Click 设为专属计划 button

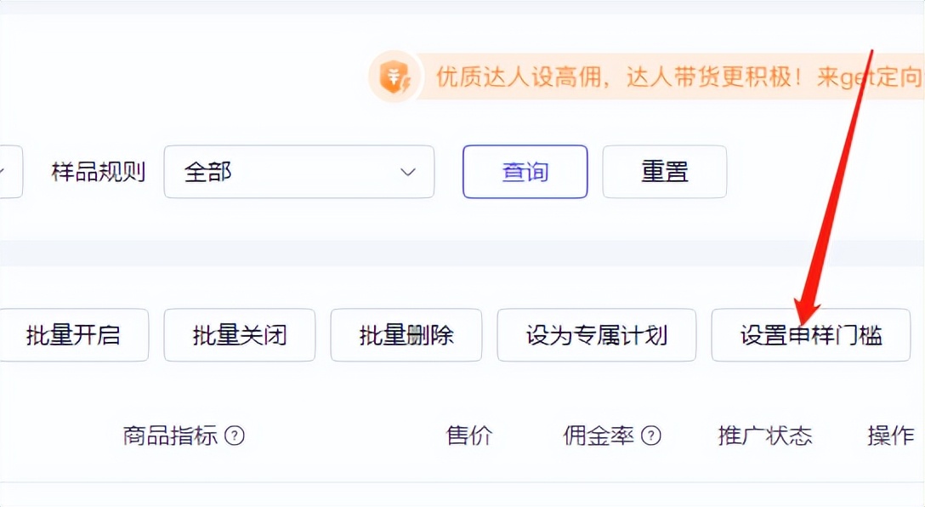pyautogui.click(x=596, y=335)
